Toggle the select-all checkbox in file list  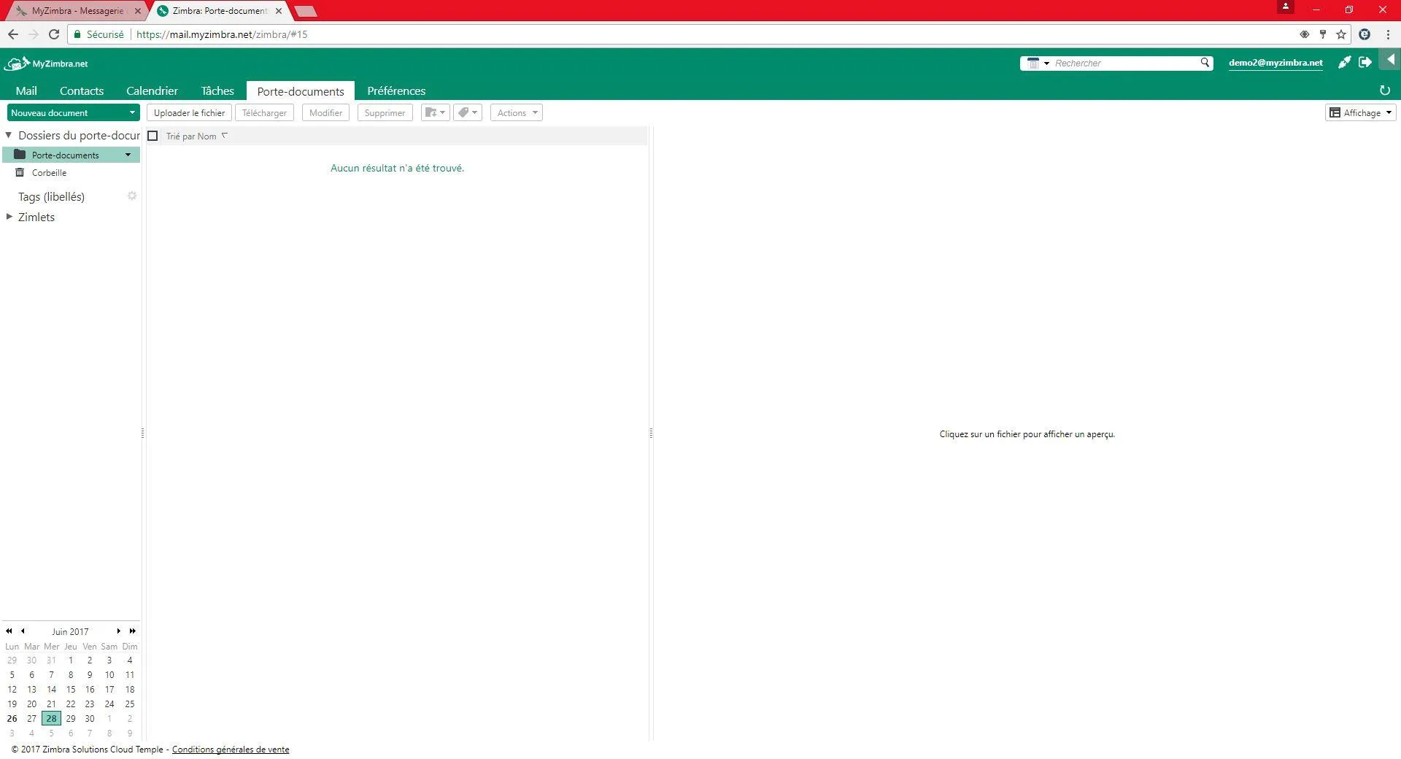tap(153, 136)
